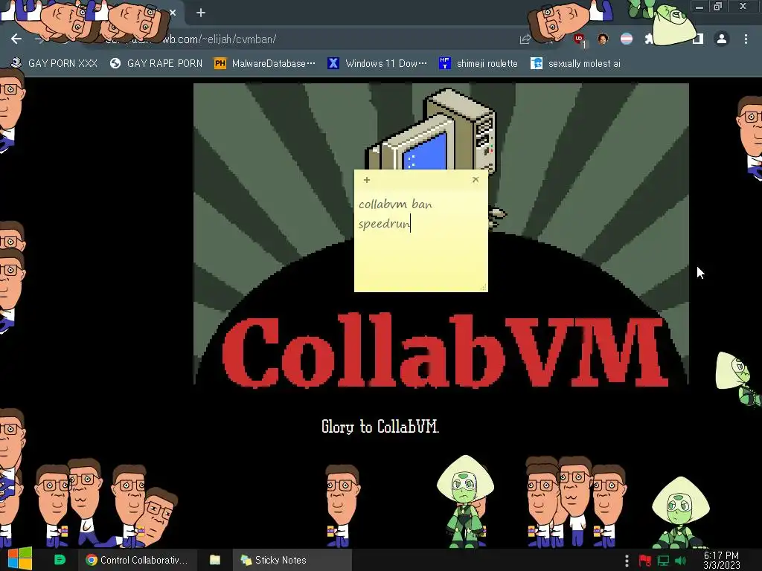Open the uBlock Origin extension icon

[x=579, y=39]
